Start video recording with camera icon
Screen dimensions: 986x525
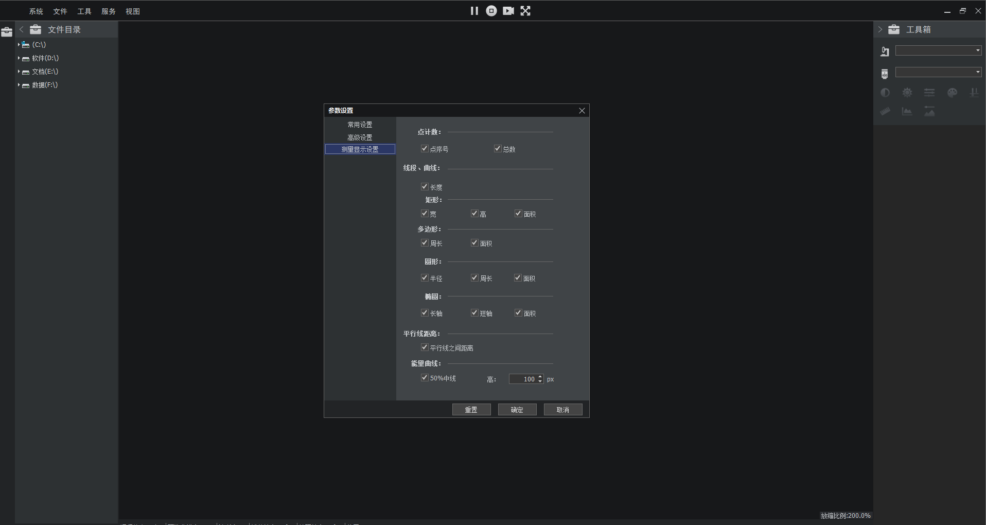[508, 11]
